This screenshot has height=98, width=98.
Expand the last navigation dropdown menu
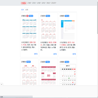coord(54,3)
